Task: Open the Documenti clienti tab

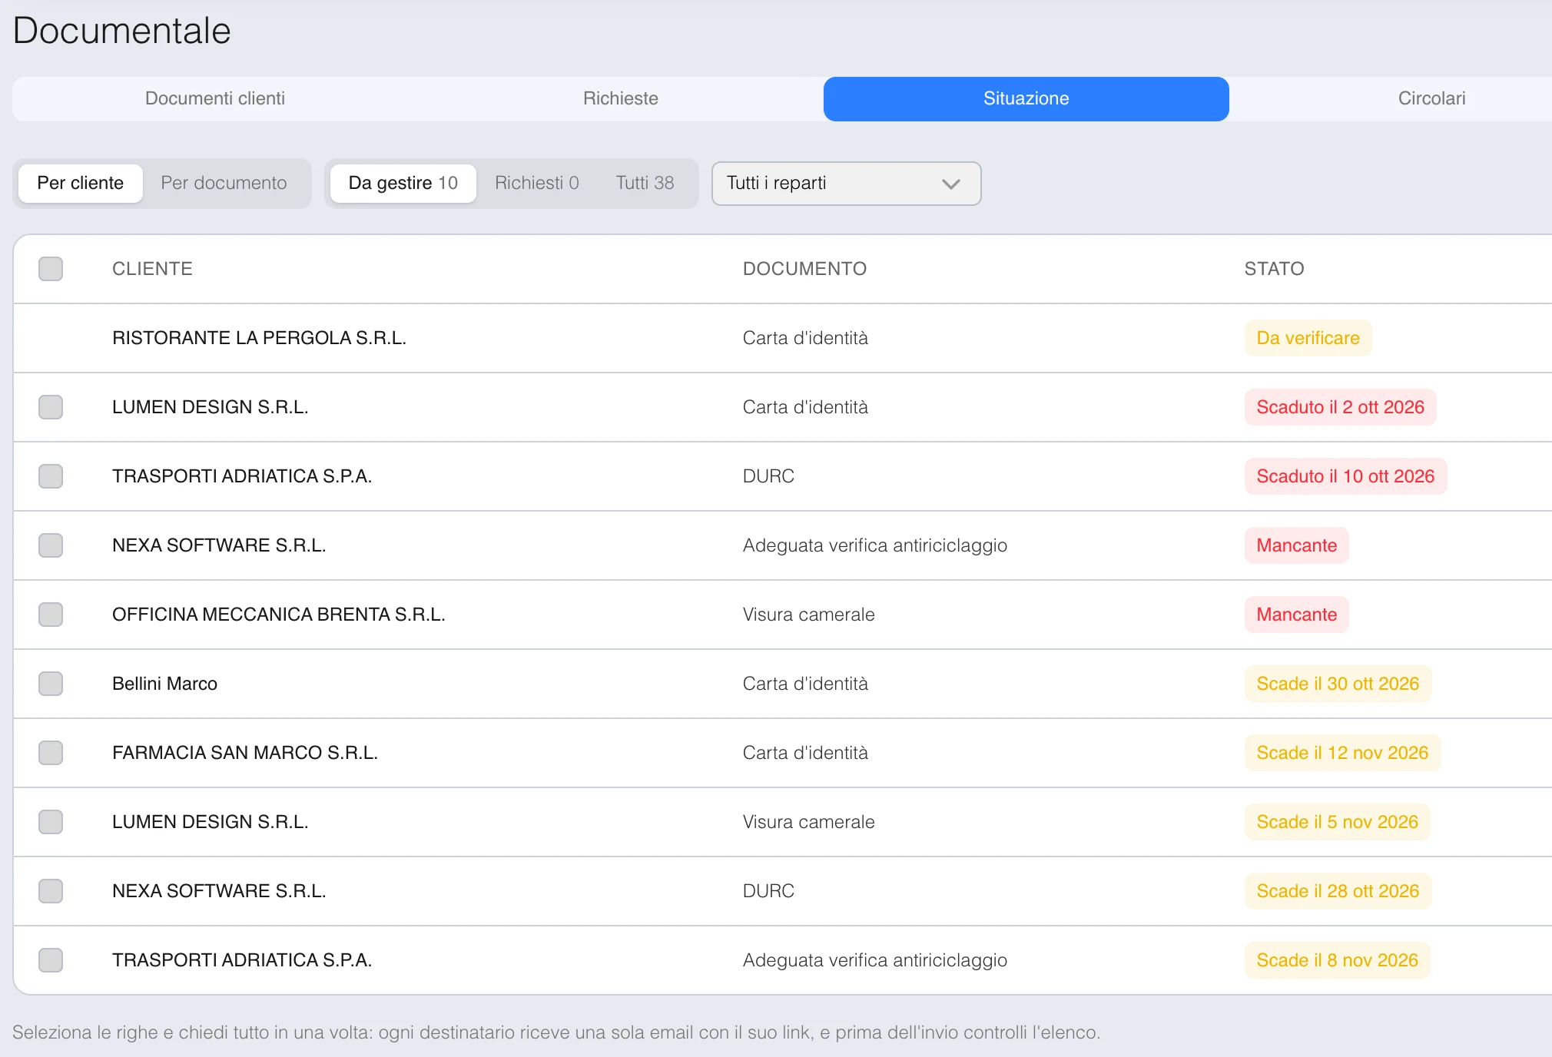Action: tap(215, 98)
